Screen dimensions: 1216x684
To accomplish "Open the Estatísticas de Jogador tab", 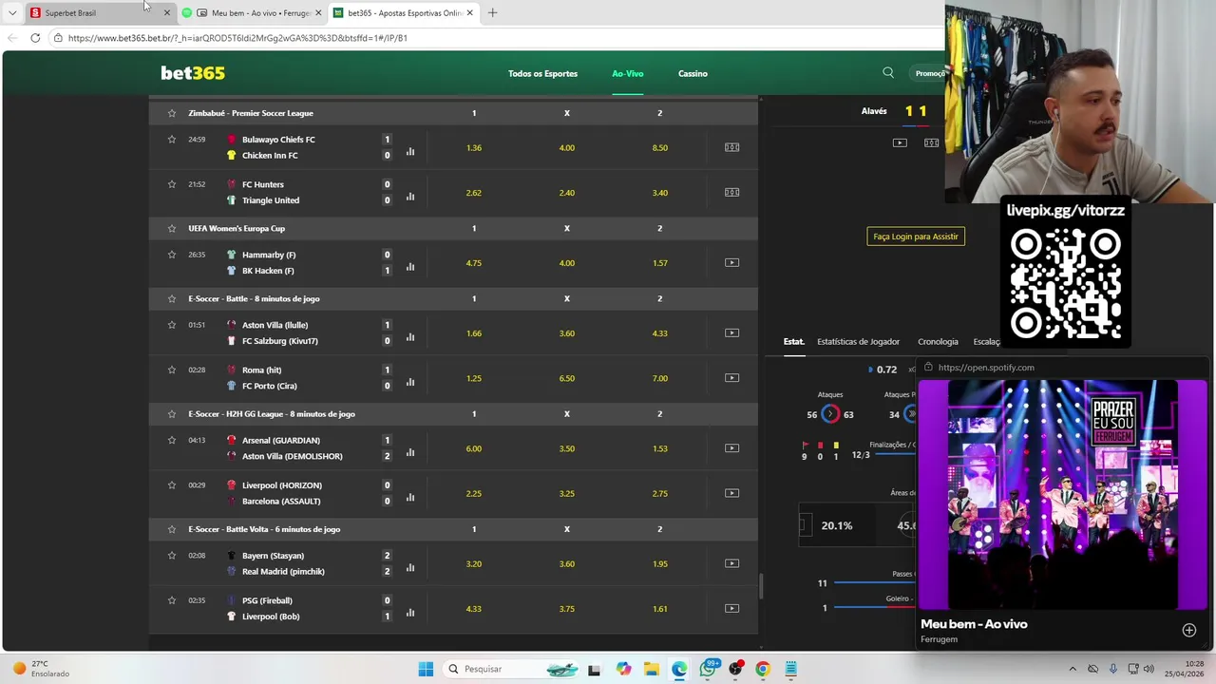I will (858, 342).
